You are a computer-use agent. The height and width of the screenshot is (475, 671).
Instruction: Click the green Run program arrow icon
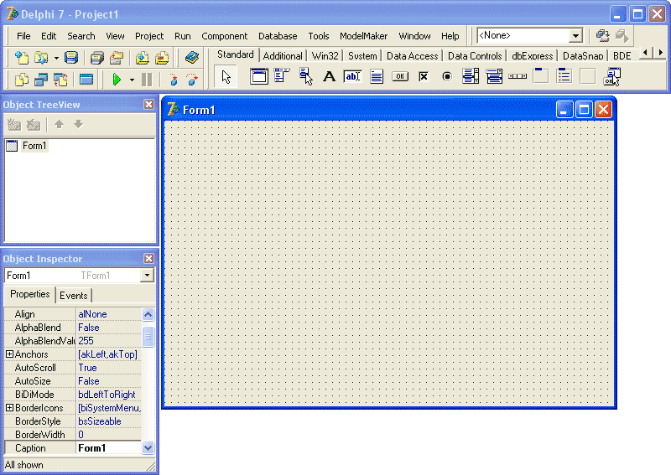point(117,80)
